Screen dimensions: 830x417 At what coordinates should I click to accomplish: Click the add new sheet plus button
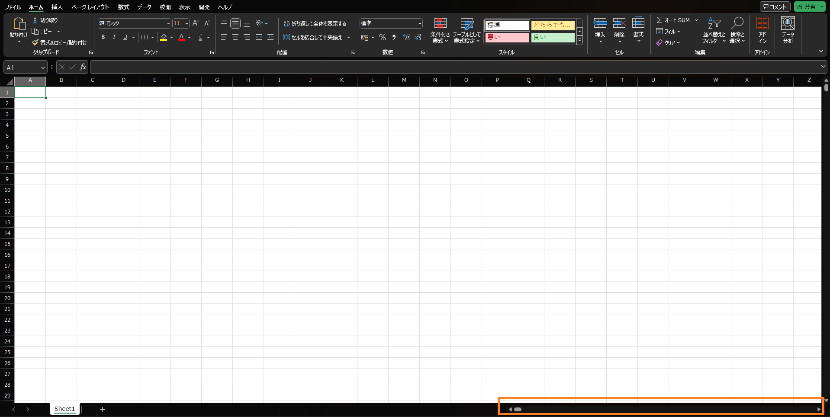(102, 409)
